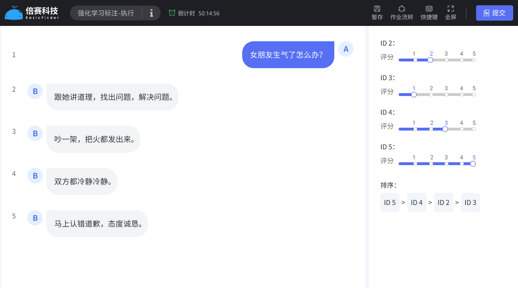This screenshot has width=518, height=288.
Task: Click avatar B on message 2
Action: (35, 91)
